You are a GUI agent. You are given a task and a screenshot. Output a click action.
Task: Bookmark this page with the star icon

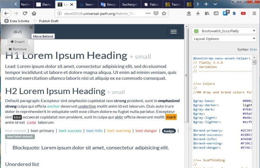click(164, 13)
